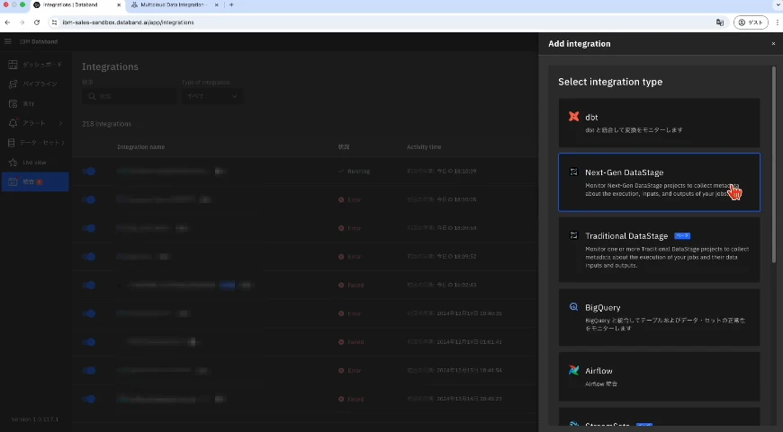Toggle the Failed integration at 01:01:43
The height and width of the screenshot is (432, 783).
[x=89, y=342]
